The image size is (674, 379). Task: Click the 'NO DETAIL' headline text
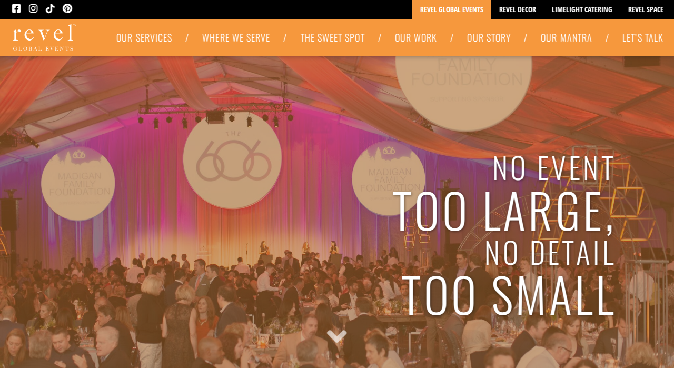click(x=550, y=253)
